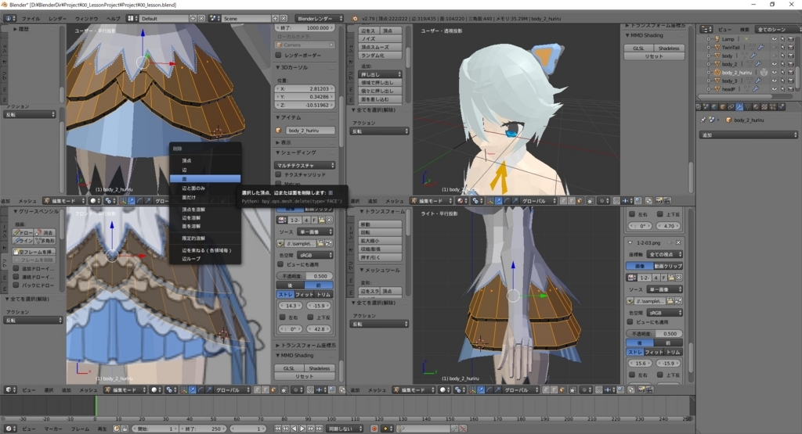Click 面を差し込む inset button
This screenshot has height=434, width=802.
click(380, 99)
